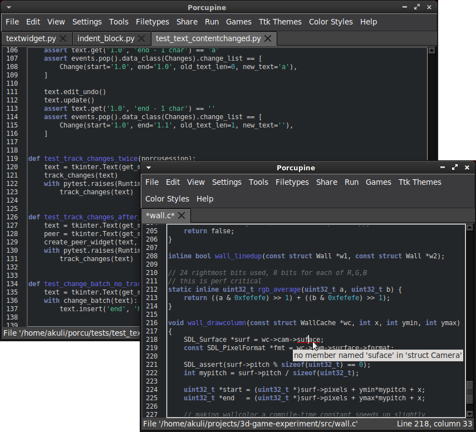
Task: Click line number 221 in wall.c gutter
Action: [152, 365]
